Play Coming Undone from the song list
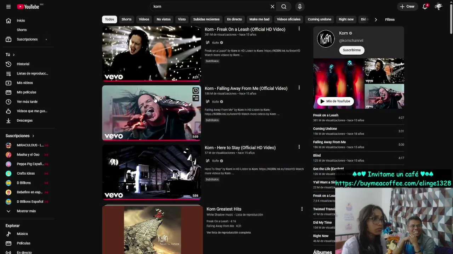Image resolution: width=453 pixels, height=254 pixels. 359,131
